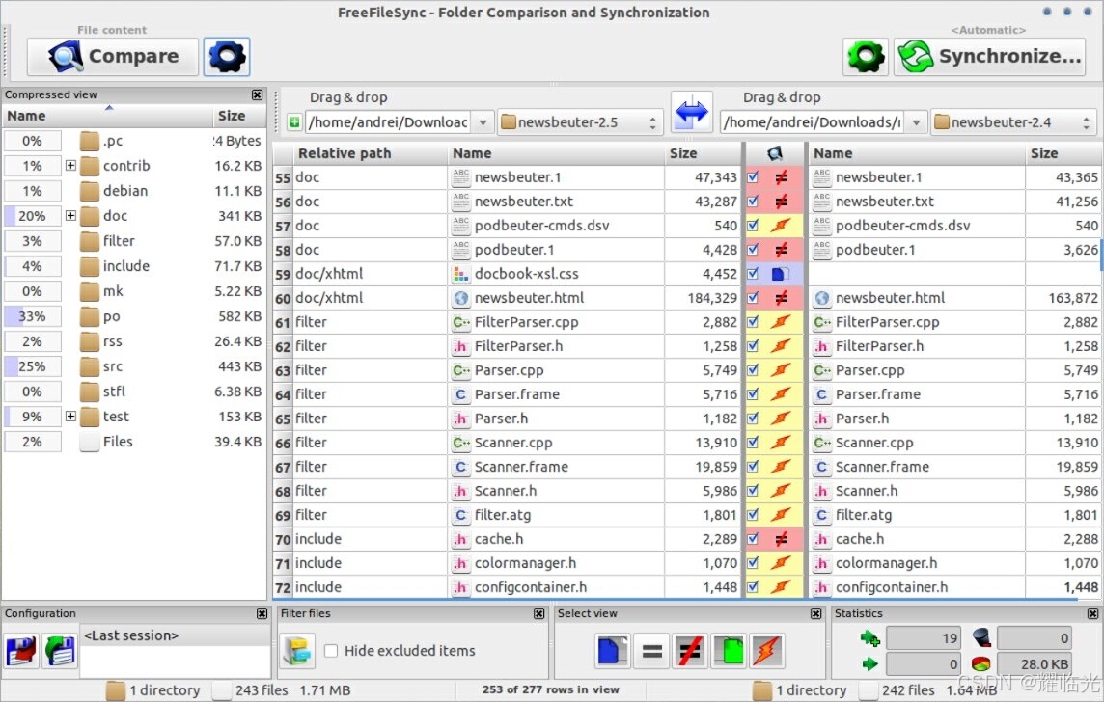Image resolution: width=1104 pixels, height=702 pixels.
Task: Uncheck the docbook-xsl.css row checkbox
Action: 754,274
